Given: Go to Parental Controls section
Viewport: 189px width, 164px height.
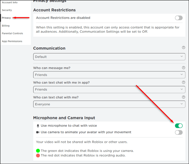Looking at the screenshot, I should coord(12,34).
